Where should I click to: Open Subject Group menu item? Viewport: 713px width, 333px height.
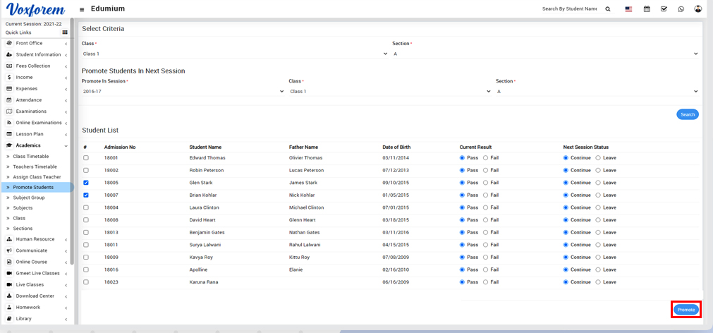29,198
